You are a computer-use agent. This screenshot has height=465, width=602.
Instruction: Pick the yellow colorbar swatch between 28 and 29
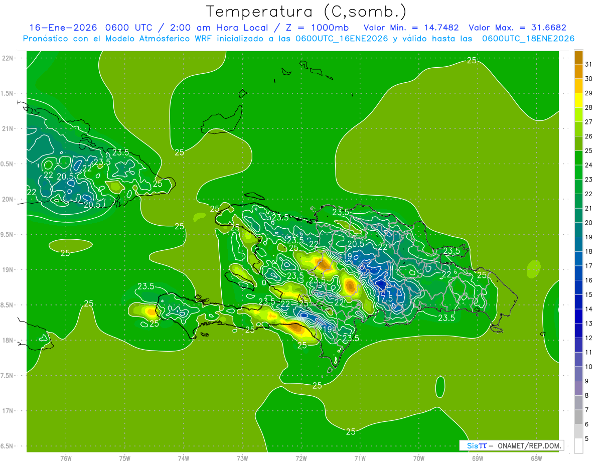click(578, 100)
